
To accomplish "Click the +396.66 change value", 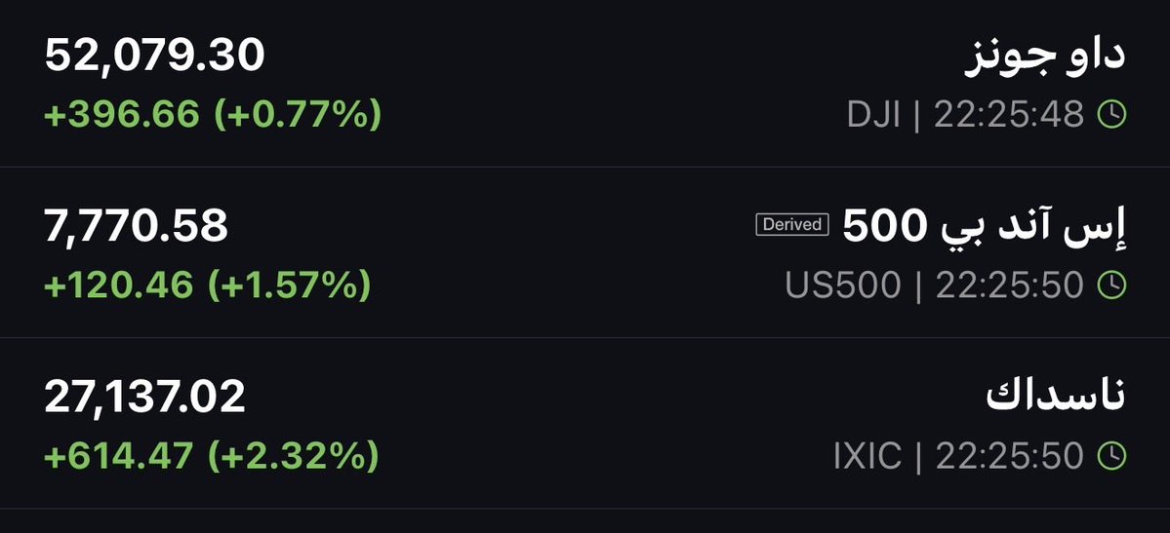I will coord(122,116).
